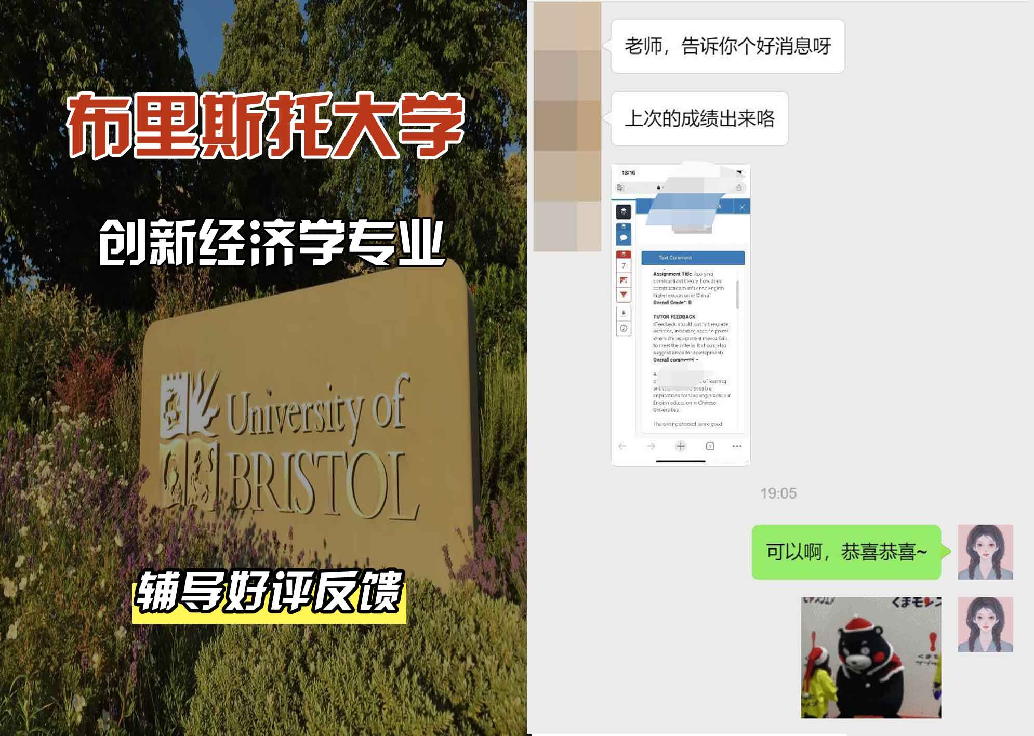Tap the share icon in the browser toolbar

click(x=739, y=187)
